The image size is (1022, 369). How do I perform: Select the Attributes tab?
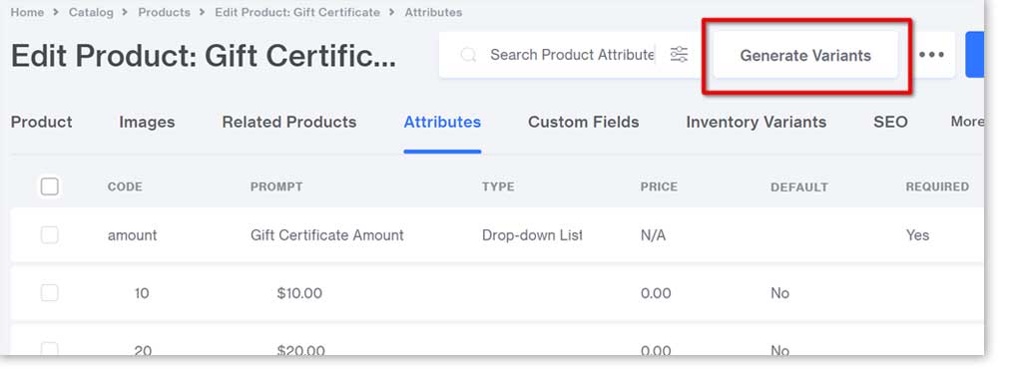point(442,122)
